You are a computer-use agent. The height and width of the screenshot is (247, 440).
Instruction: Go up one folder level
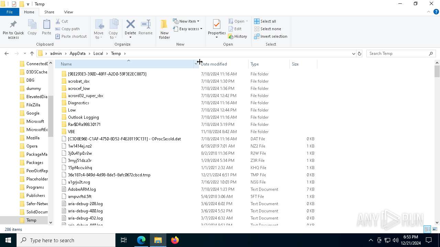(32, 54)
